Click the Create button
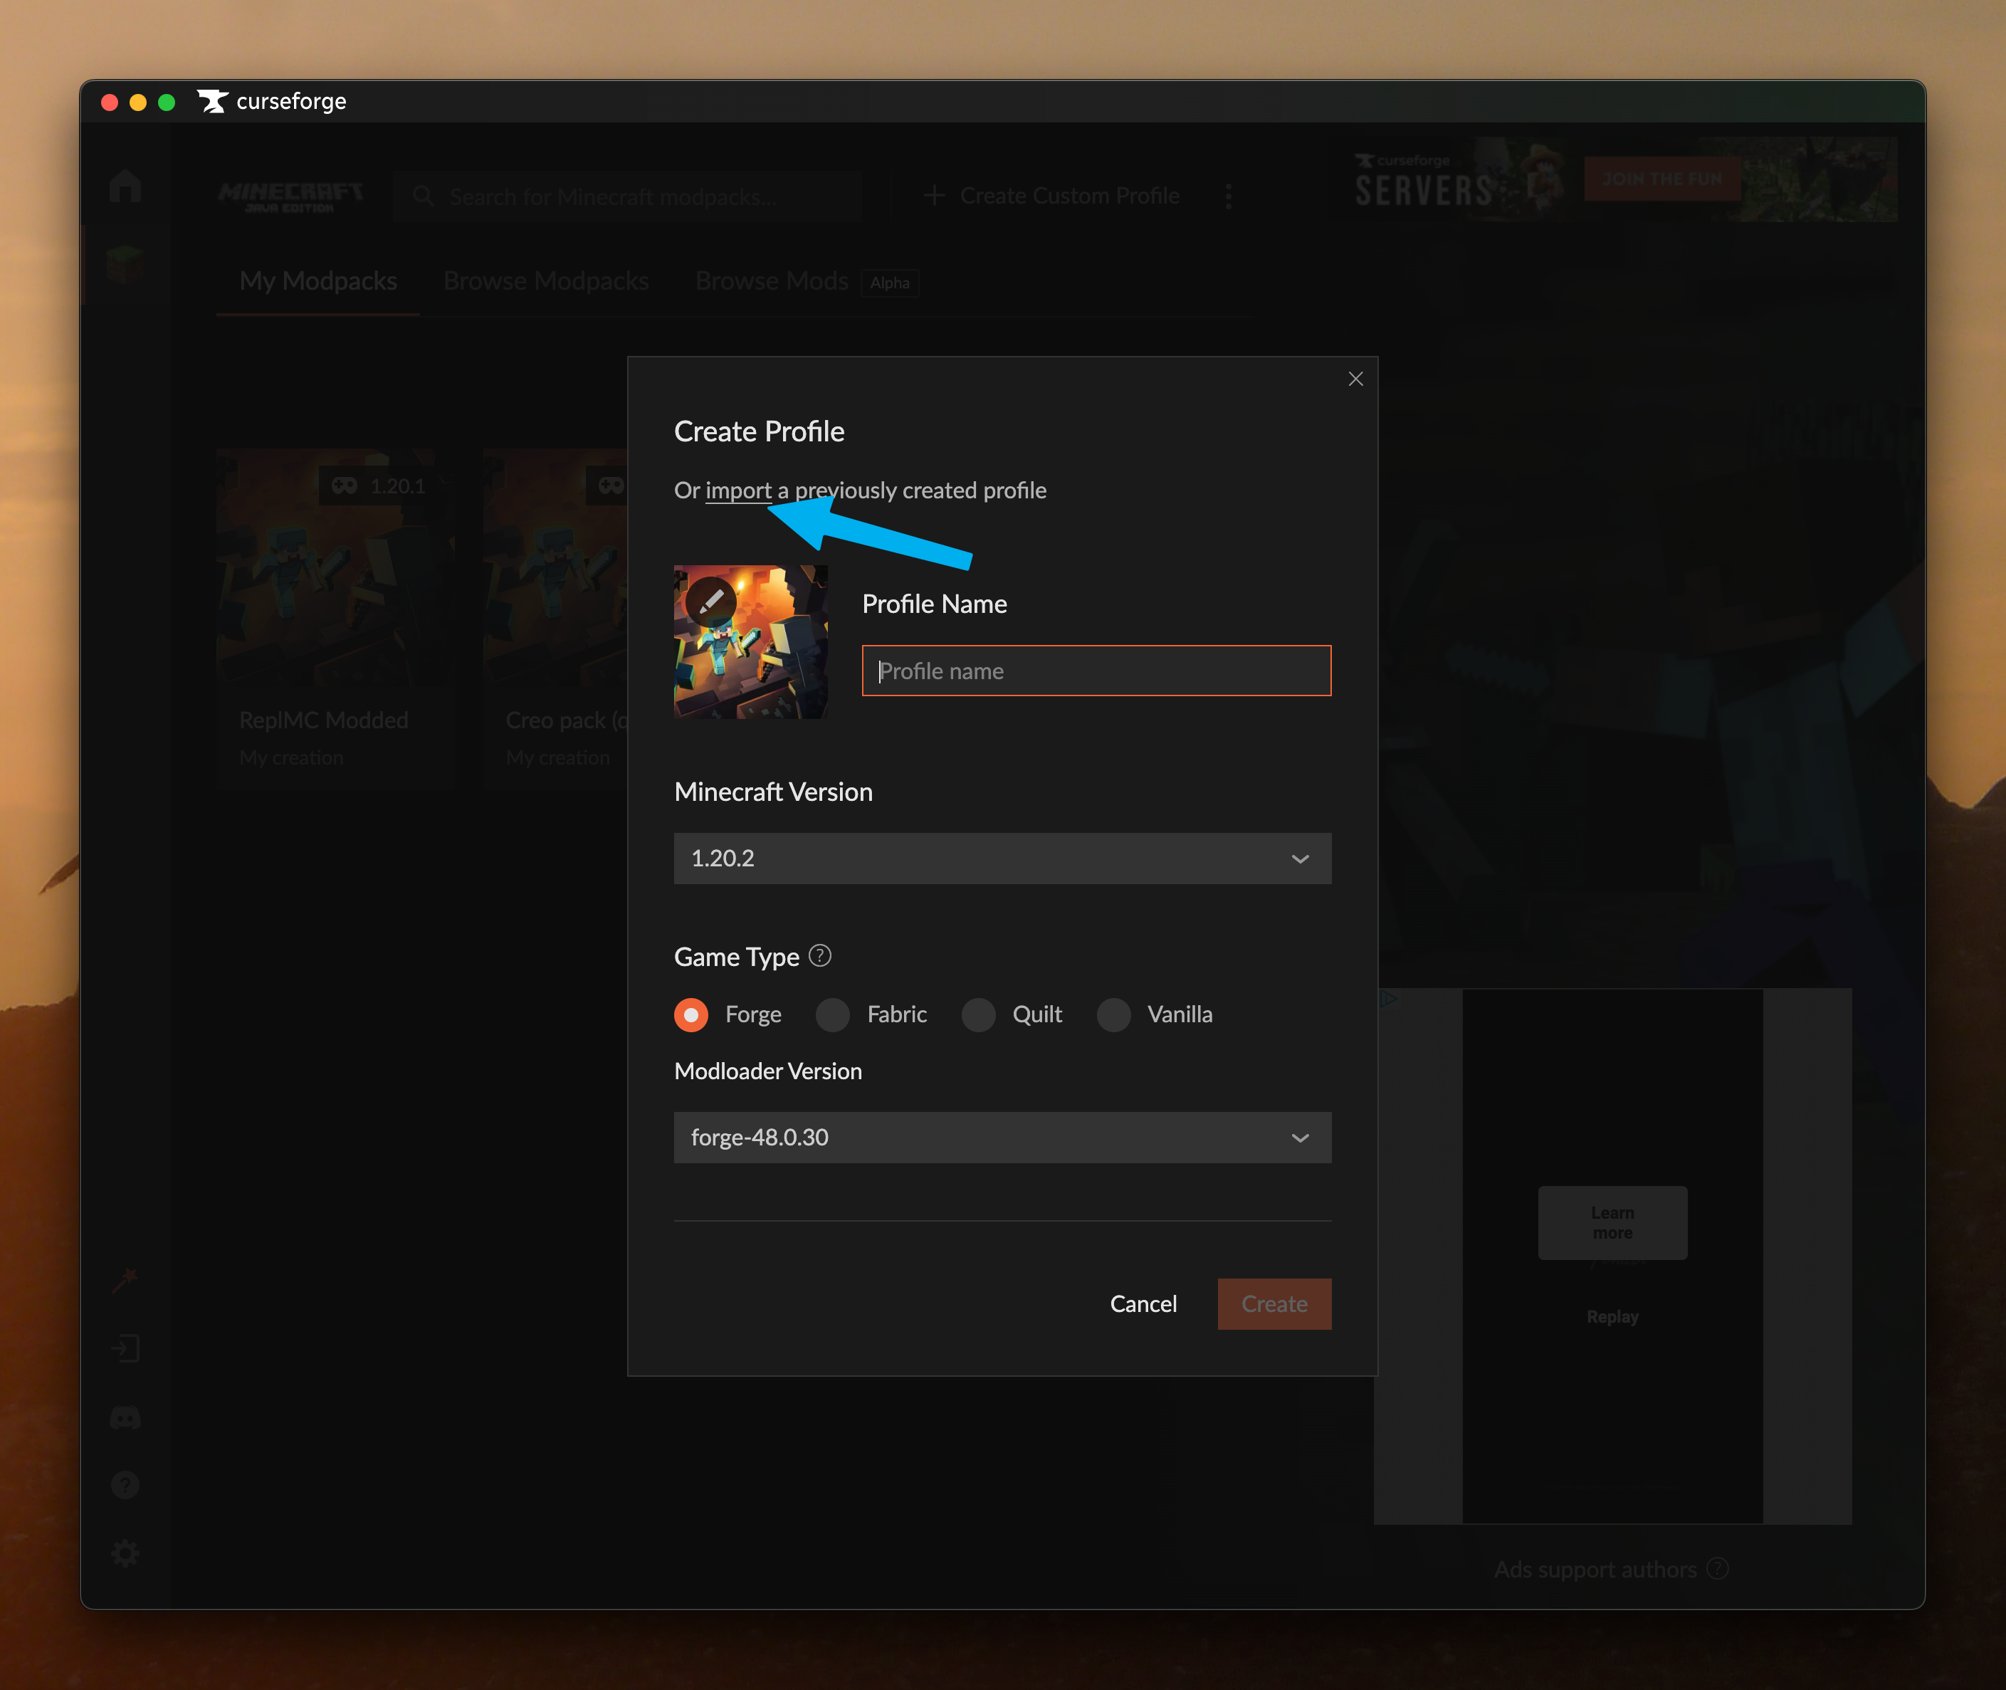The width and height of the screenshot is (2006, 1690). pyautogui.click(x=1274, y=1304)
